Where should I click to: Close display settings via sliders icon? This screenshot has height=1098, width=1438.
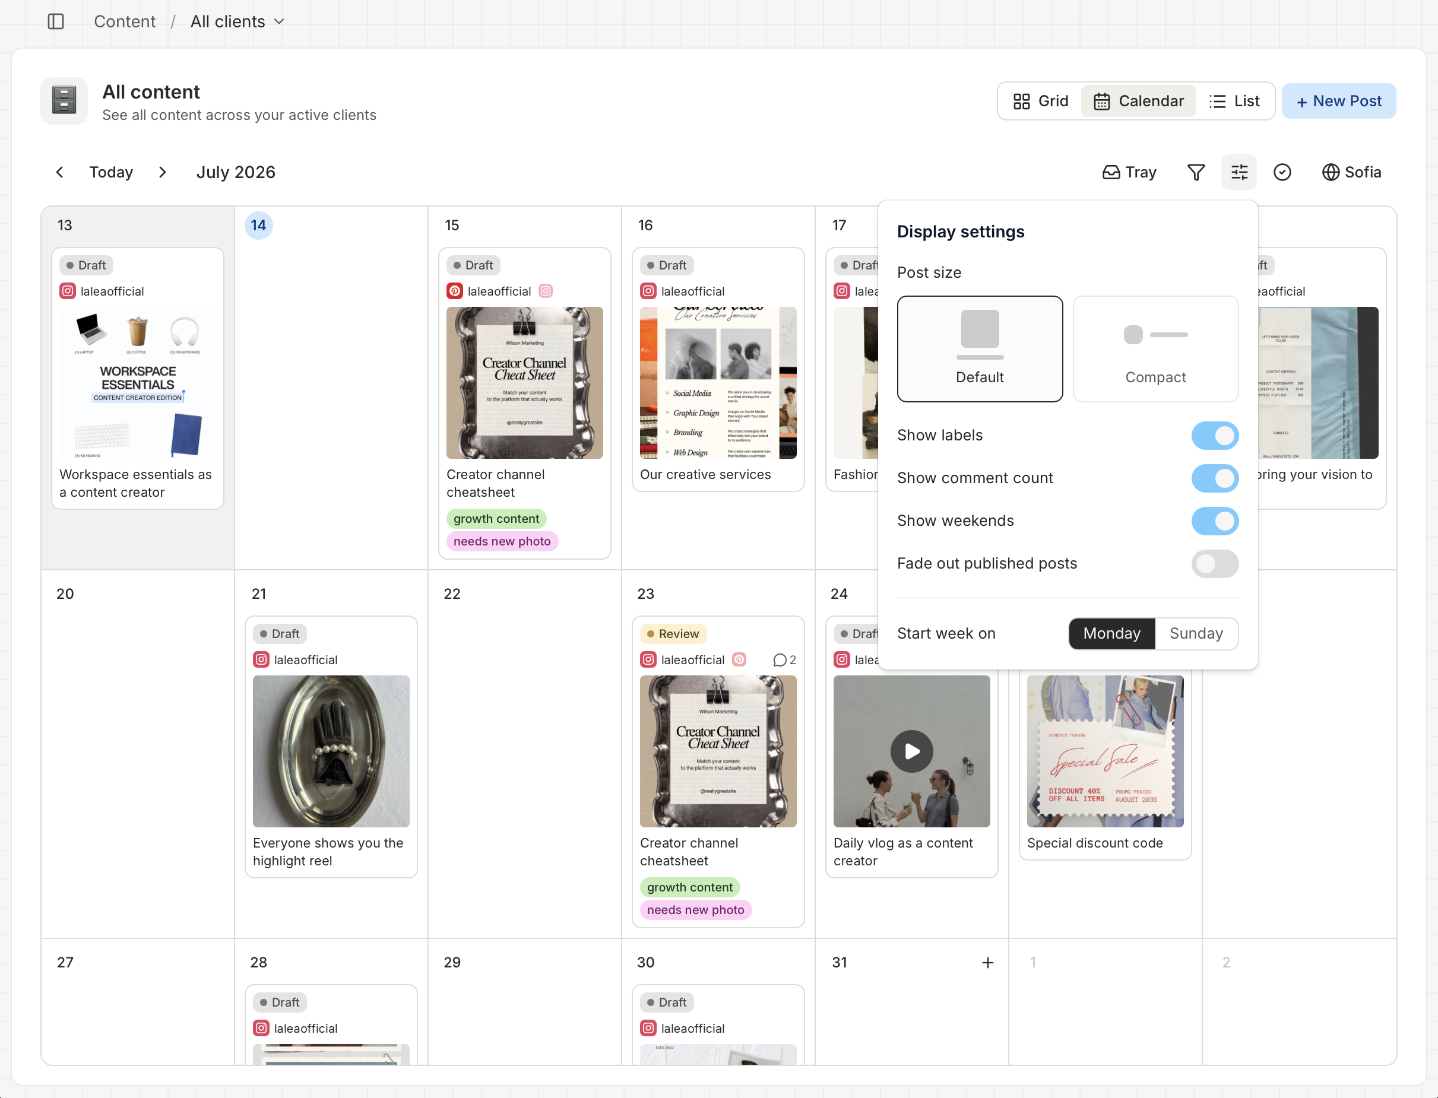(1239, 173)
